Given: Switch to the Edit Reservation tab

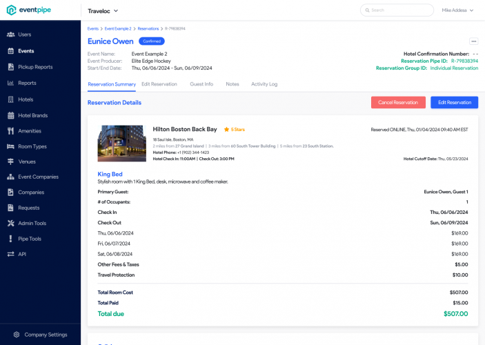Looking at the screenshot, I should pos(159,84).
